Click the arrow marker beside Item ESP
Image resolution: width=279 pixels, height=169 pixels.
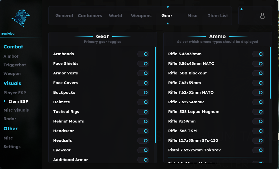point(5,101)
